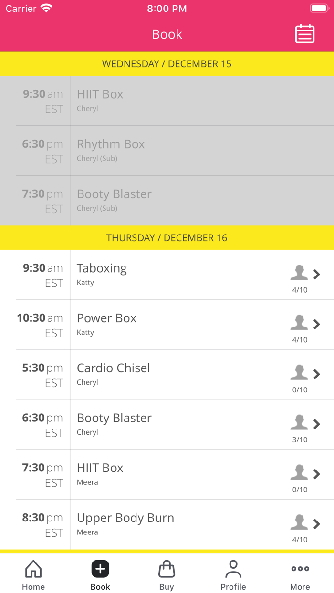Expand Power Box class with chevron
Screen dimensions: 334x593
coord(317,324)
